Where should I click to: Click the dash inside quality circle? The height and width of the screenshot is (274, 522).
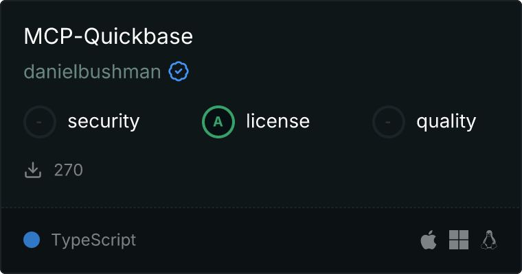pos(388,122)
